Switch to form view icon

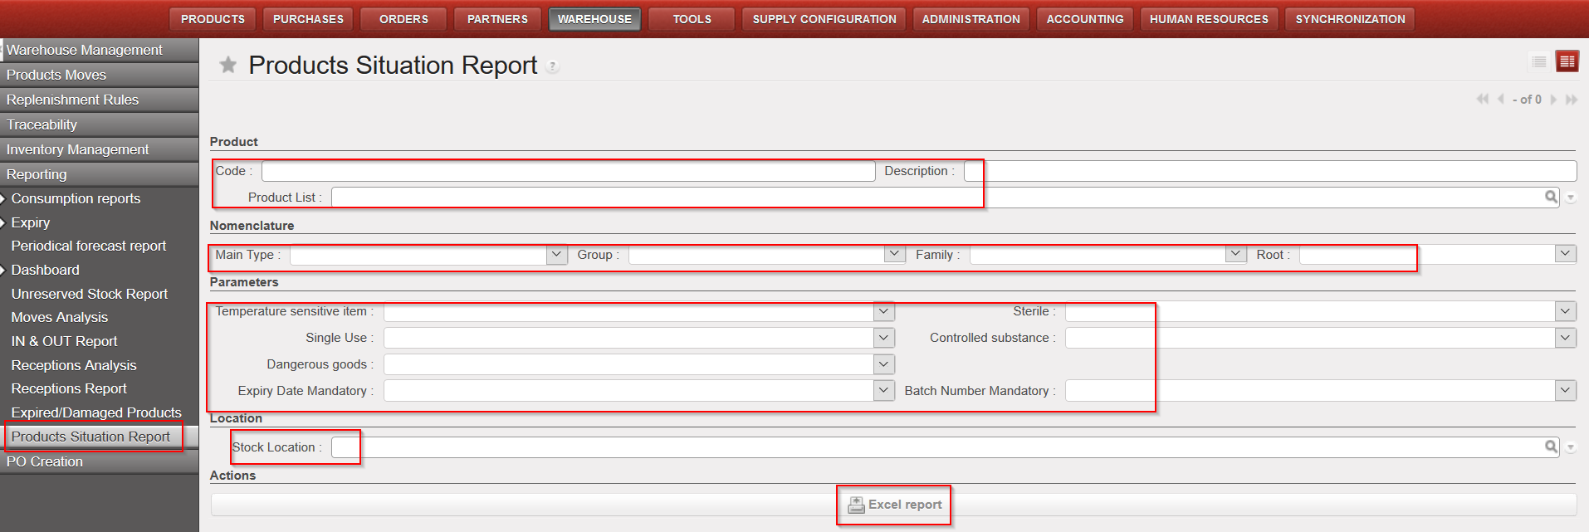[x=1567, y=61]
